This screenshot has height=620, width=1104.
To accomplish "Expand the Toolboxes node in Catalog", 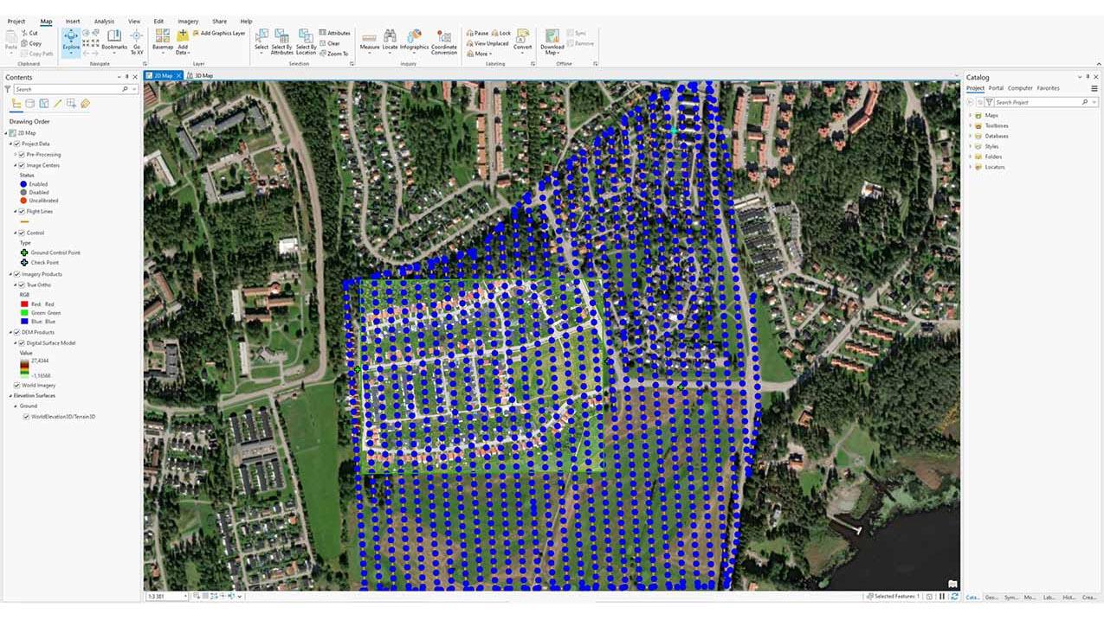I will [970, 125].
